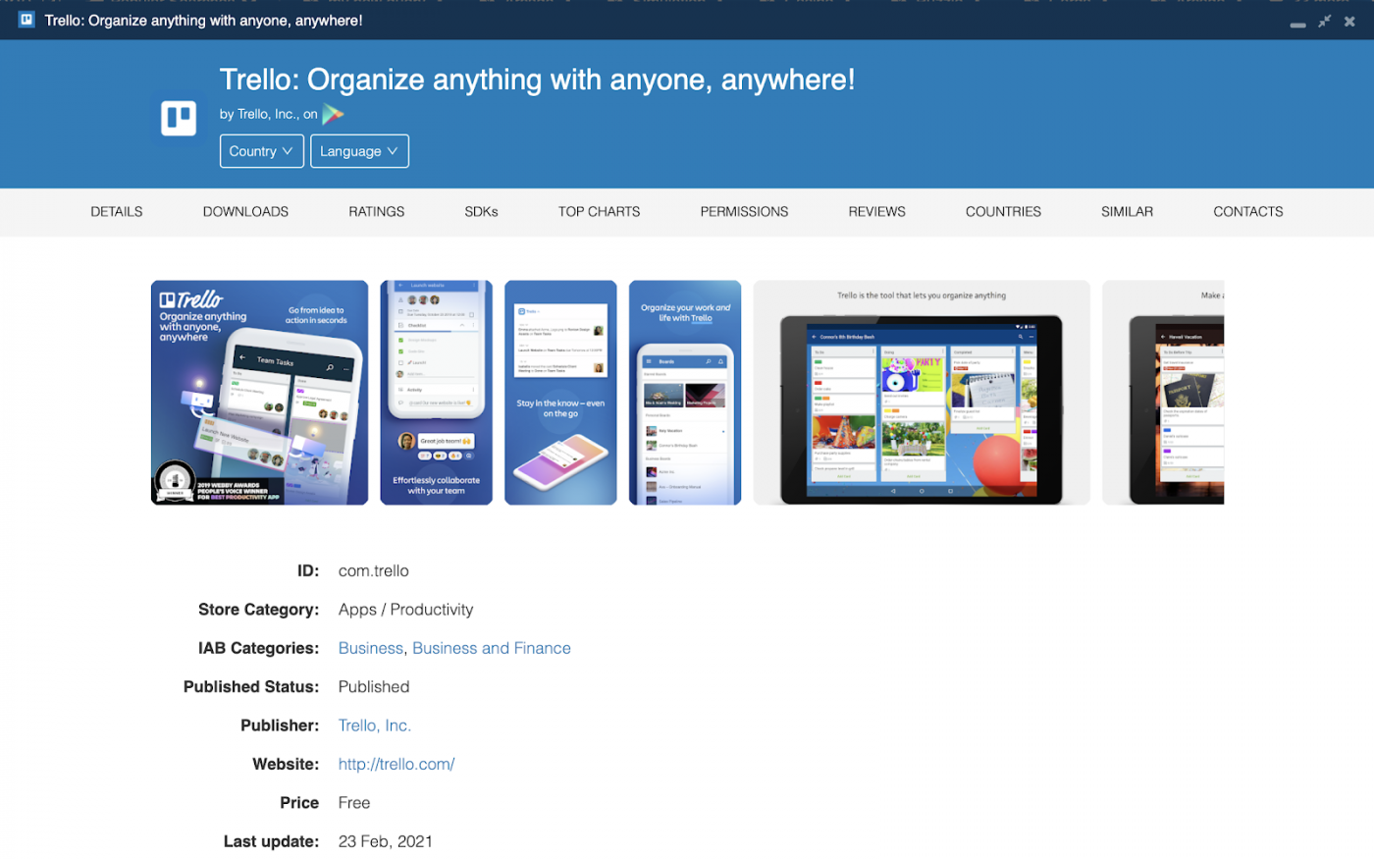This screenshot has width=1374, height=859.
Task: Open the Trello, Inc. publisher link
Action: point(374,725)
